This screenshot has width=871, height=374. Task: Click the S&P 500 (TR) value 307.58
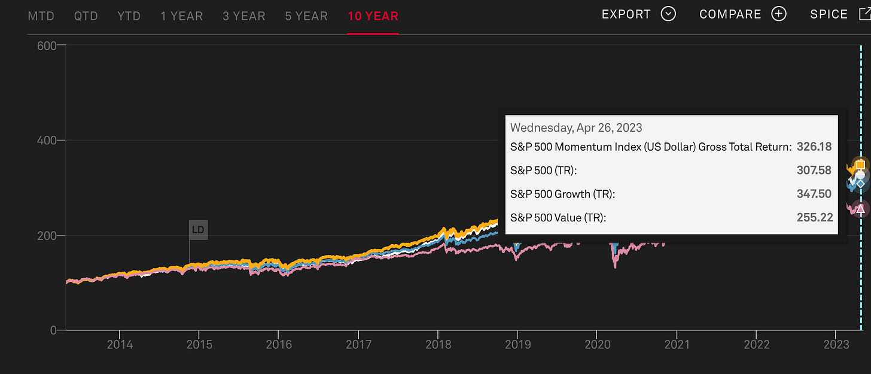(x=814, y=171)
